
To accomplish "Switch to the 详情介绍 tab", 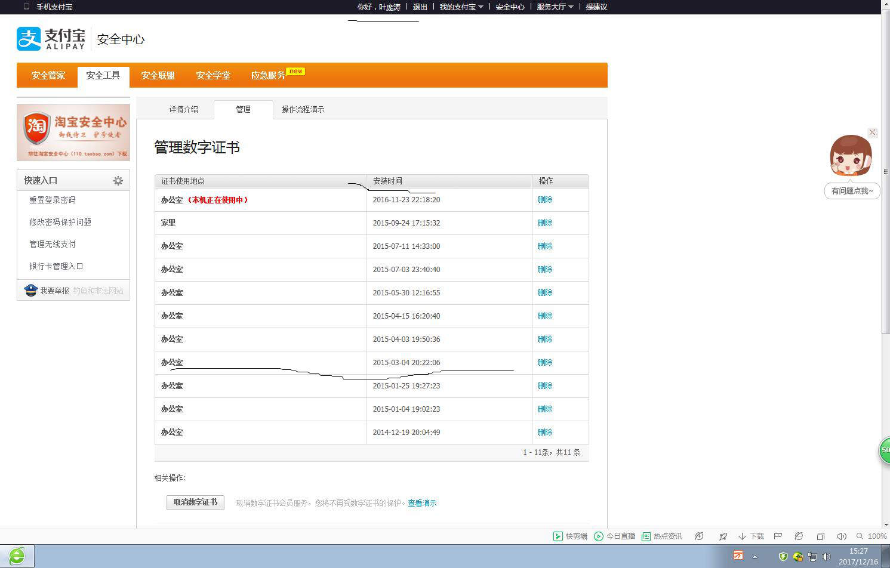I will click(x=183, y=109).
